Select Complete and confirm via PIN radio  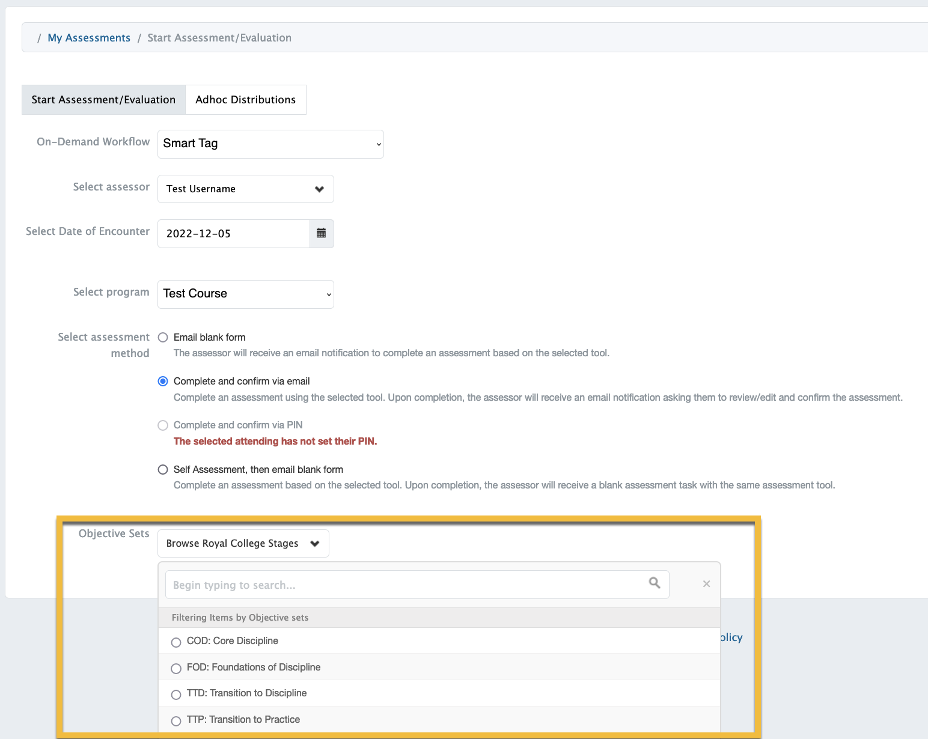tap(163, 425)
